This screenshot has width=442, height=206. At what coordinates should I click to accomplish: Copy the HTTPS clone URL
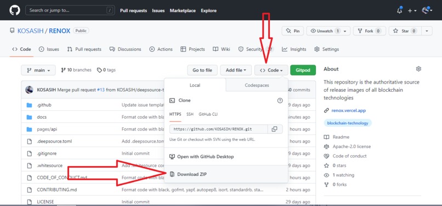click(275, 129)
